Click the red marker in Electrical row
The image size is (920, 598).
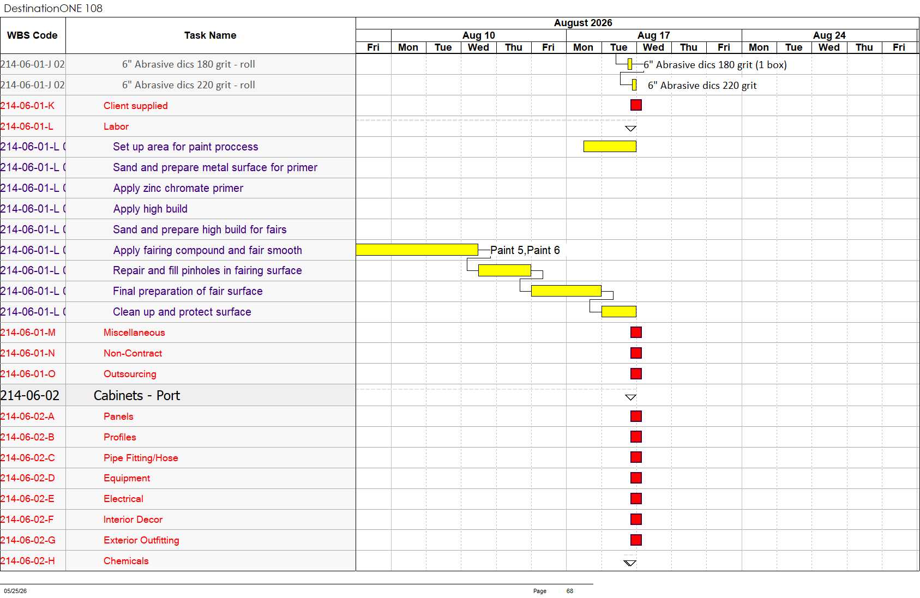[636, 499]
